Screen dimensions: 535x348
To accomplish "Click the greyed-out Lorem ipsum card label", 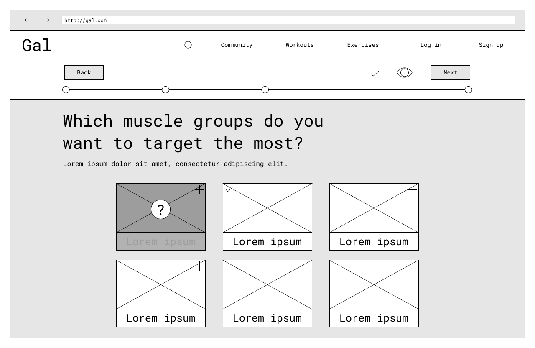I will coord(161,242).
